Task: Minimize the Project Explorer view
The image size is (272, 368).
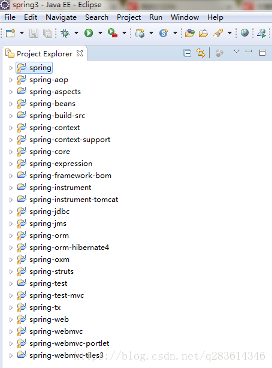Action: [x=249, y=51]
